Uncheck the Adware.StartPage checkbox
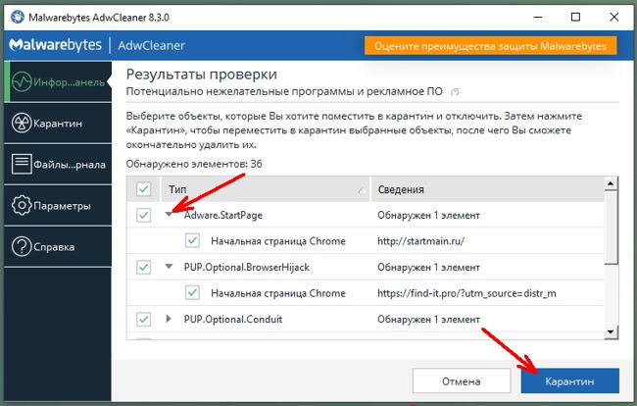The image size is (637, 406). (143, 215)
